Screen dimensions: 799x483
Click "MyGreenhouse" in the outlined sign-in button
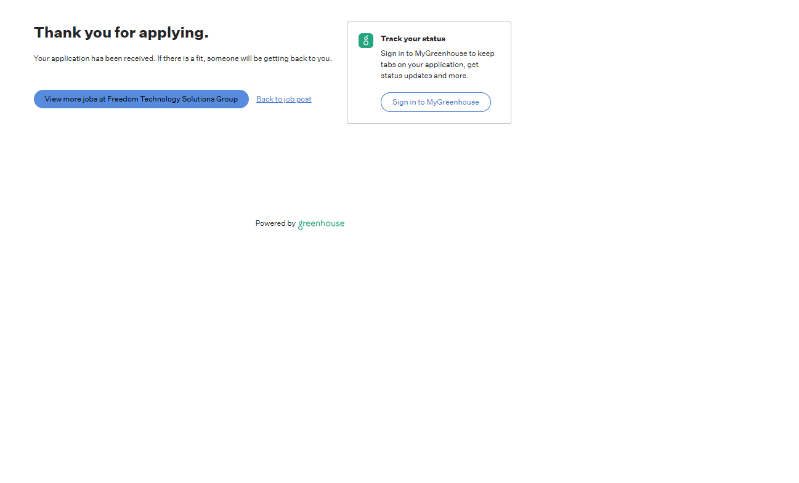click(x=453, y=102)
